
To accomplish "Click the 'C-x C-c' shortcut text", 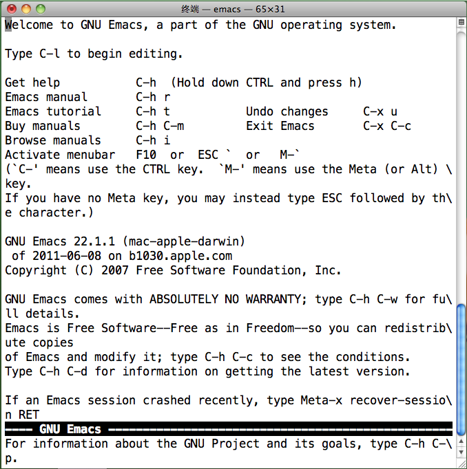I will coord(387,126).
